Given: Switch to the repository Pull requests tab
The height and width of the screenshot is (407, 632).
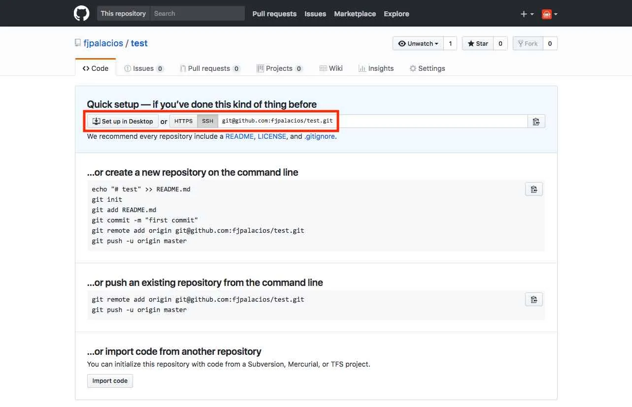Looking at the screenshot, I should pos(210,68).
